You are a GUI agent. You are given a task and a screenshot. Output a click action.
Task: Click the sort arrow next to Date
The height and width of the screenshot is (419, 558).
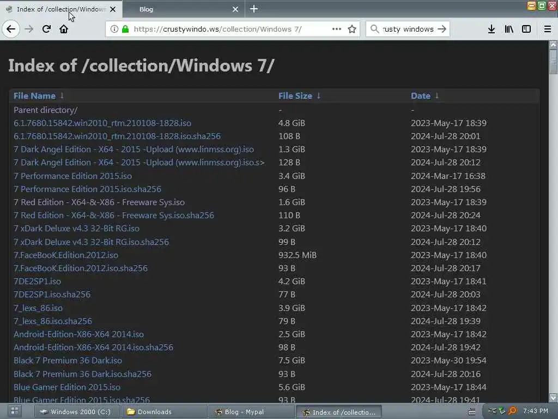[437, 95]
